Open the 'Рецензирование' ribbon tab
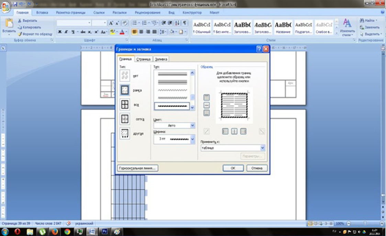Viewport: 386px width, 236px height. pos(147,12)
